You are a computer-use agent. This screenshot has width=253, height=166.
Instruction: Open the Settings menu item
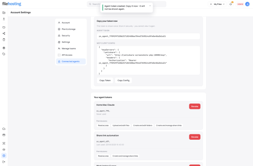(x=71, y=42)
